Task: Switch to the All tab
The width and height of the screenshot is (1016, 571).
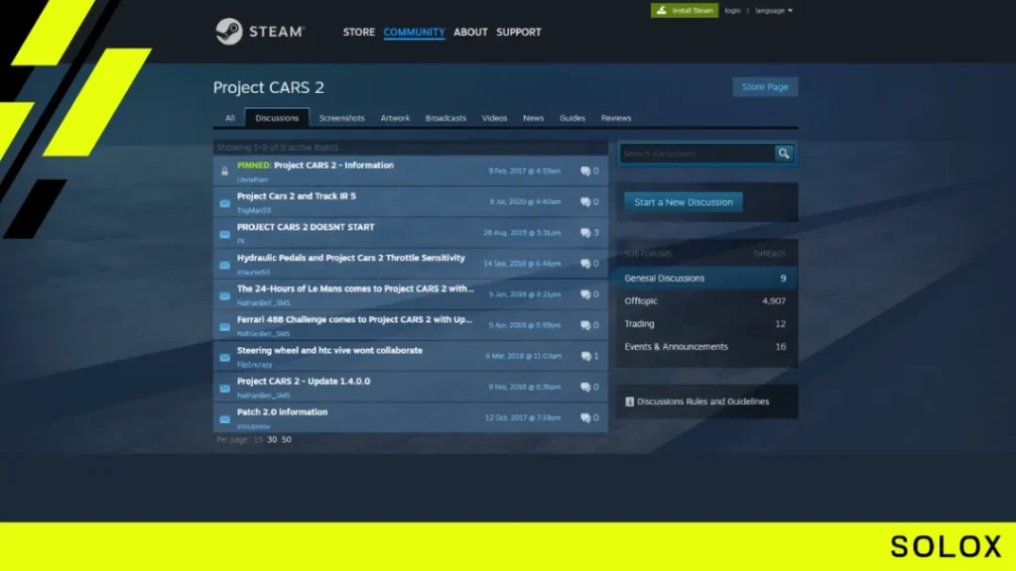Action: coord(230,118)
